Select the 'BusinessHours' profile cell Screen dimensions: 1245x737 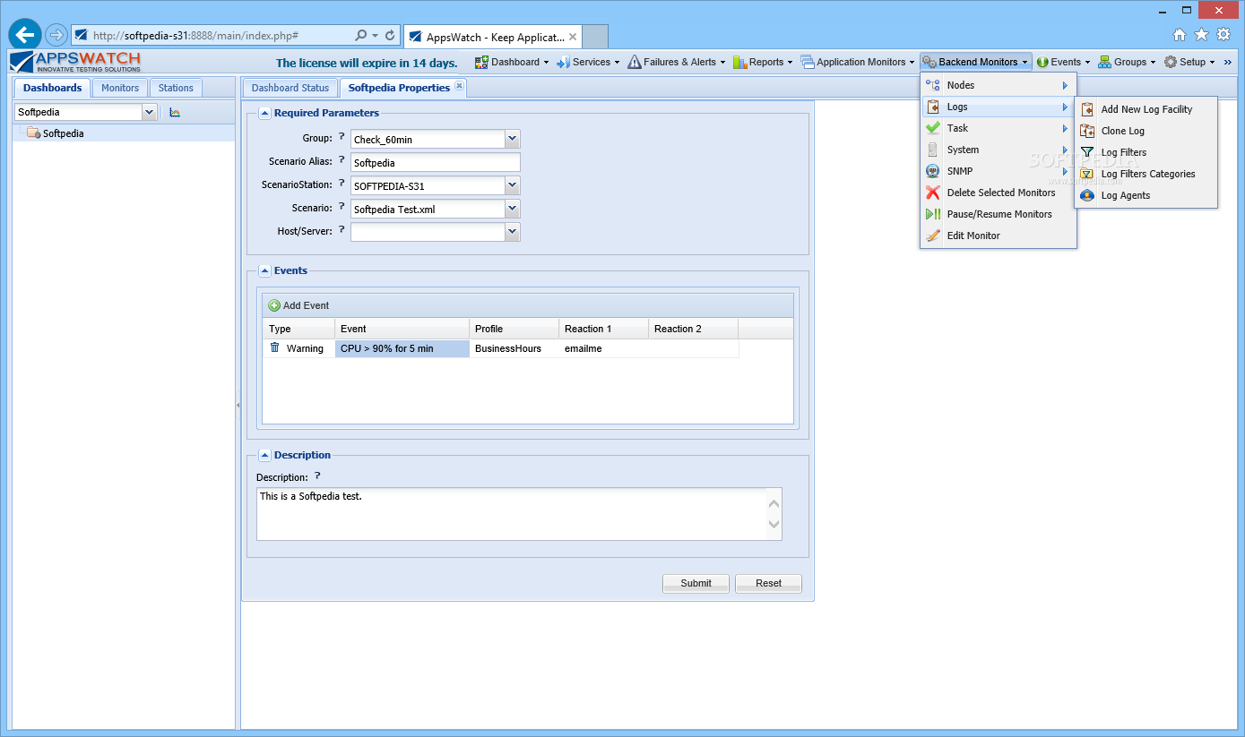pos(514,348)
